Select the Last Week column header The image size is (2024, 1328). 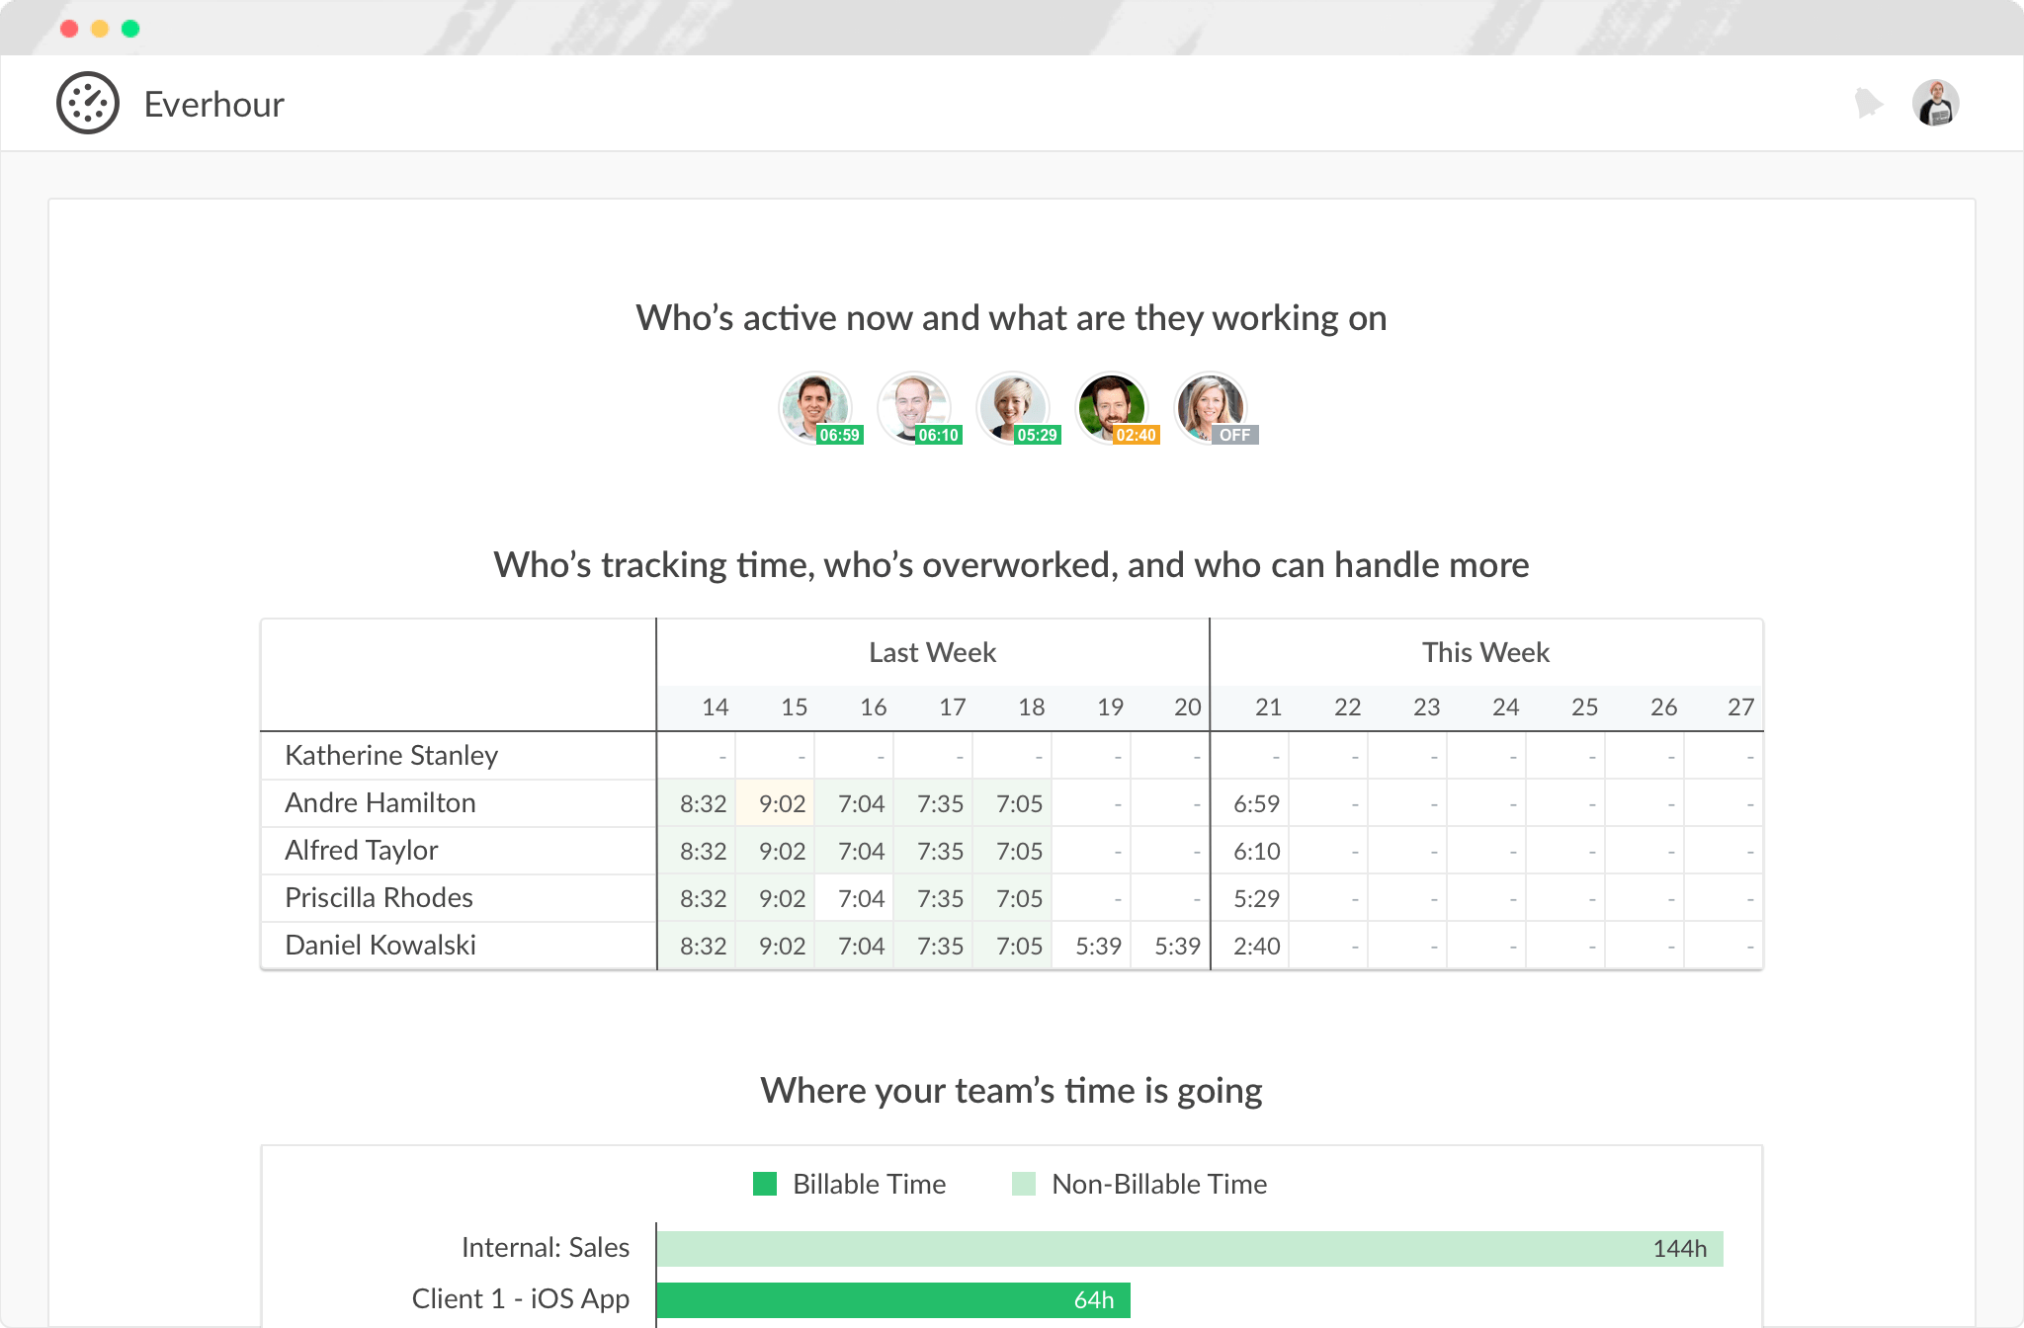pyautogui.click(x=932, y=652)
